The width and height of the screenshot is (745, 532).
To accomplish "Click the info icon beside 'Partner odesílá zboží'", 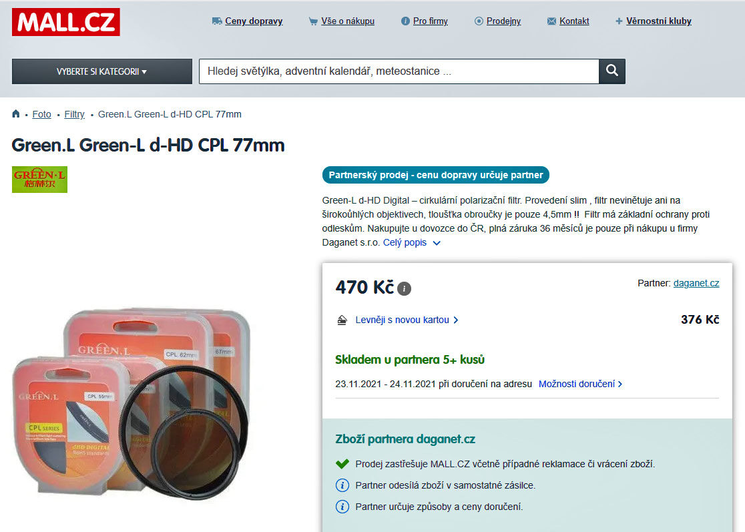I will (x=342, y=485).
